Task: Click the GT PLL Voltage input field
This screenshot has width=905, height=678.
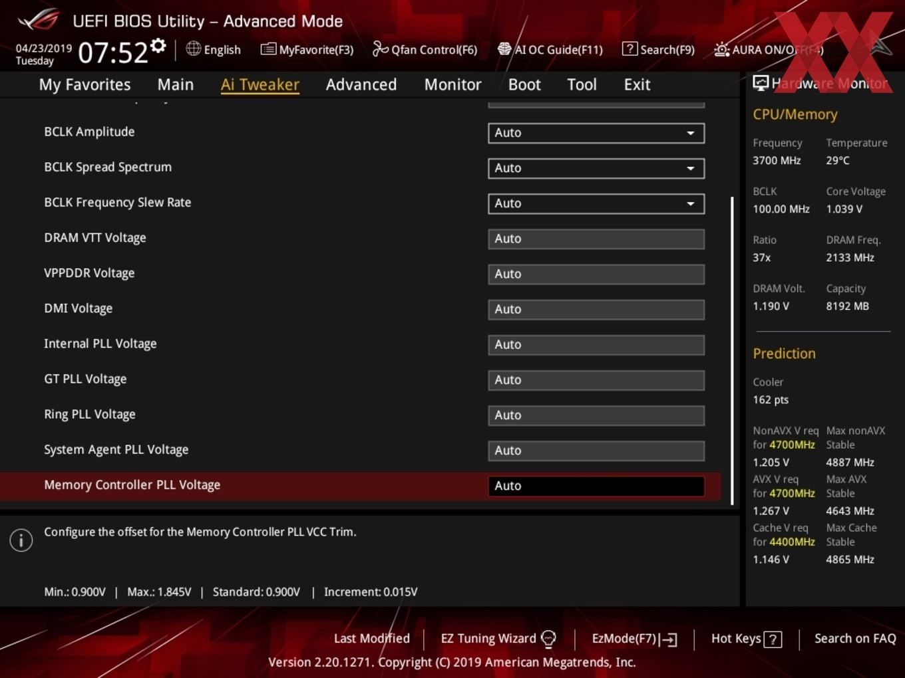Action: 596,380
